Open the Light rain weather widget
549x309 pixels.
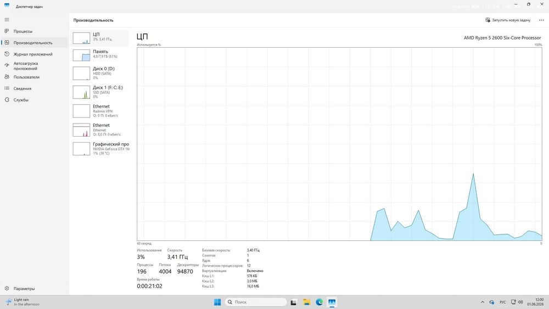(x=23, y=302)
